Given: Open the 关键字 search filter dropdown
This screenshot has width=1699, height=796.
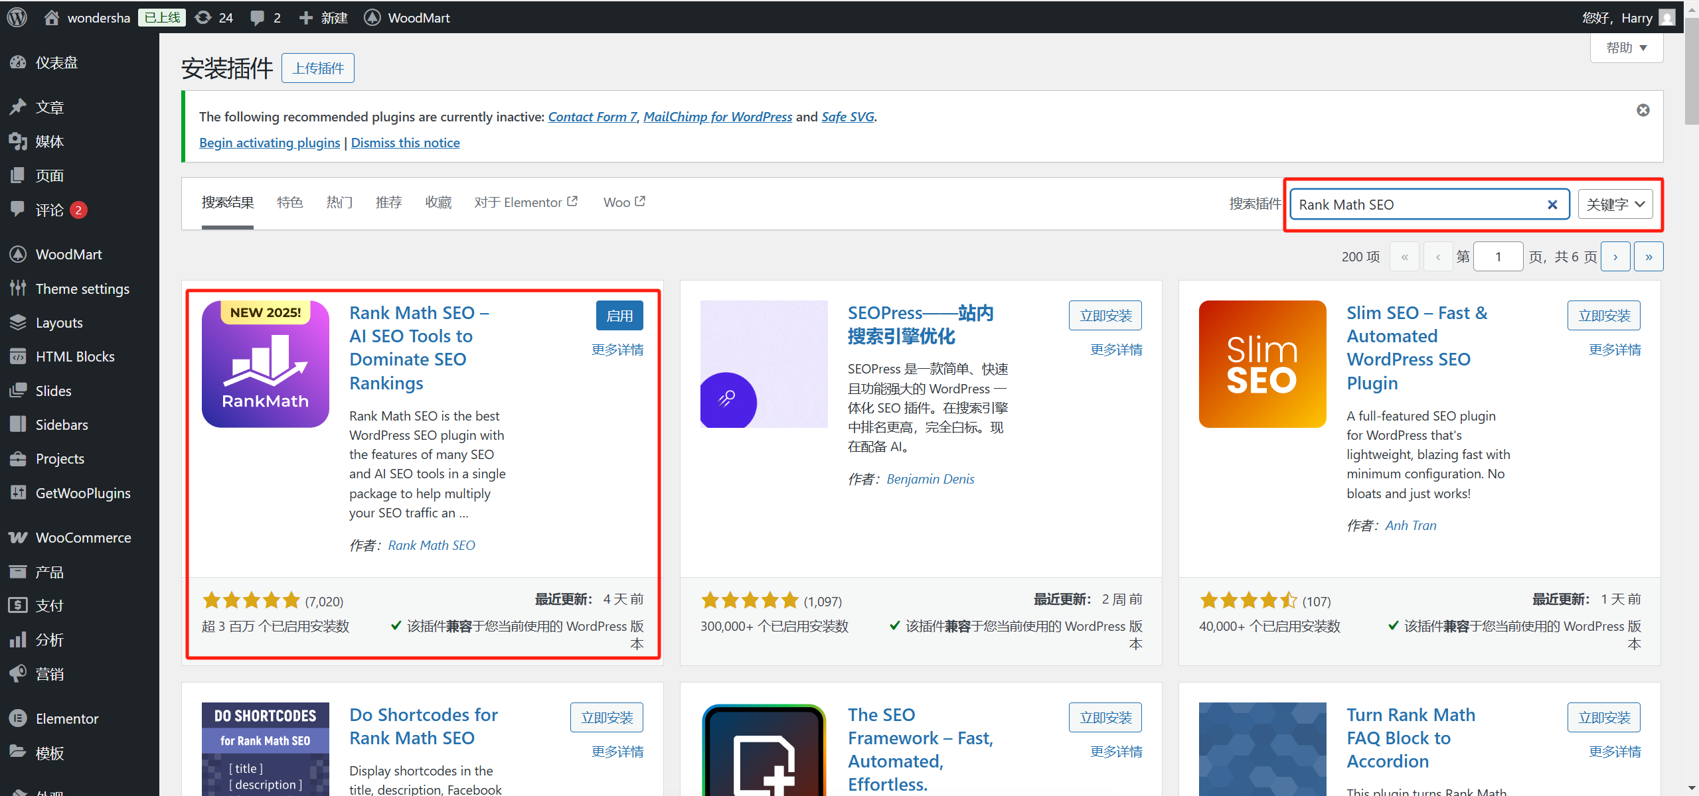Looking at the screenshot, I should coord(1615,204).
